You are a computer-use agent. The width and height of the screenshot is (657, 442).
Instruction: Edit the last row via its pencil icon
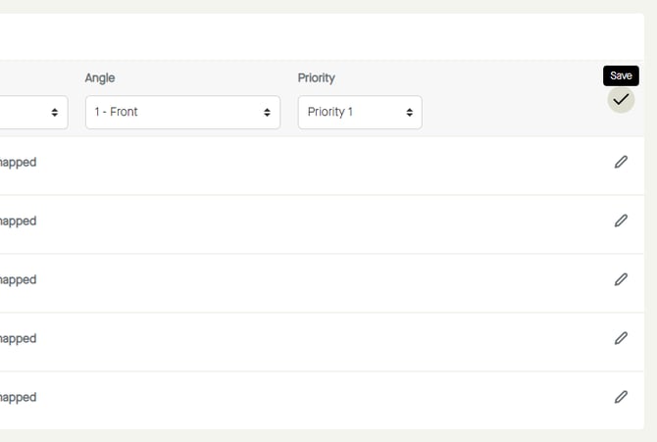tap(621, 397)
